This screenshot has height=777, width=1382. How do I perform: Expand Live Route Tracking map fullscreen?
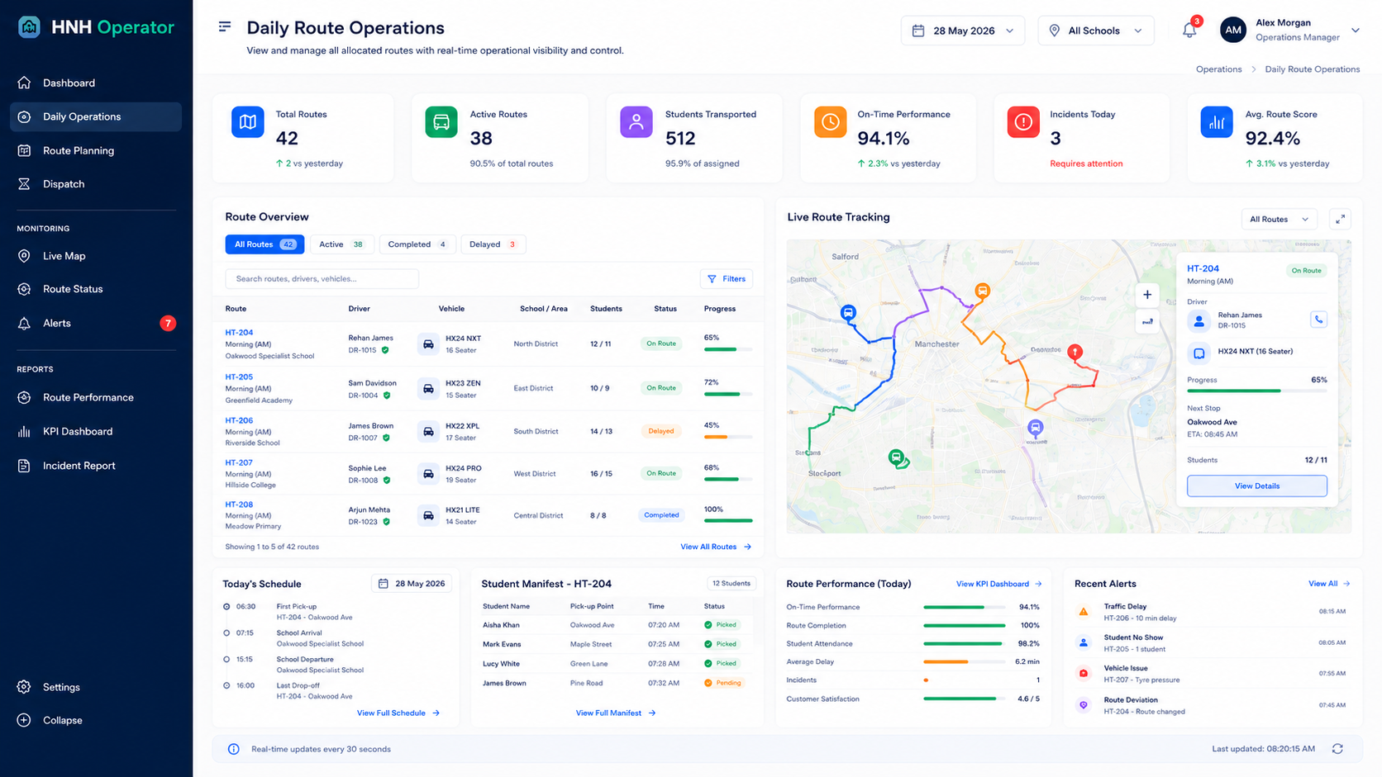click(x=1340, y=219)
